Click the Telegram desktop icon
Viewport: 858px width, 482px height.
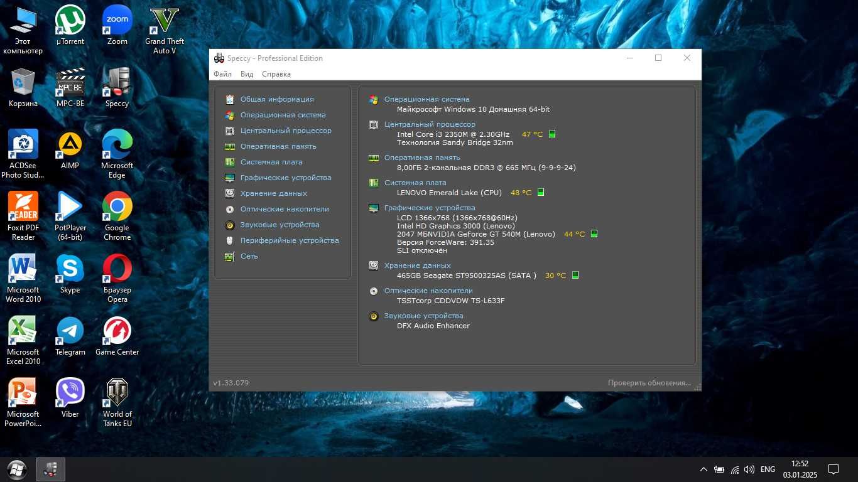click(70, 336)
